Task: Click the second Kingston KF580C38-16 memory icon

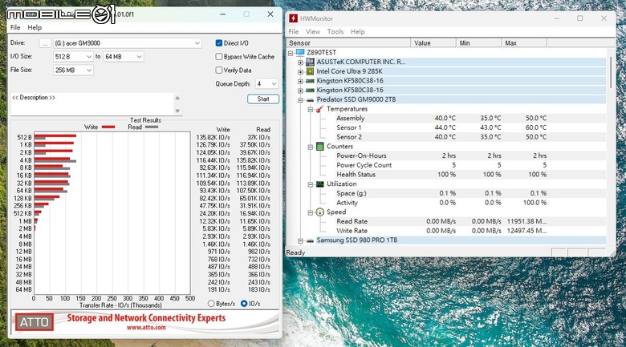Action: coord(310,90)
